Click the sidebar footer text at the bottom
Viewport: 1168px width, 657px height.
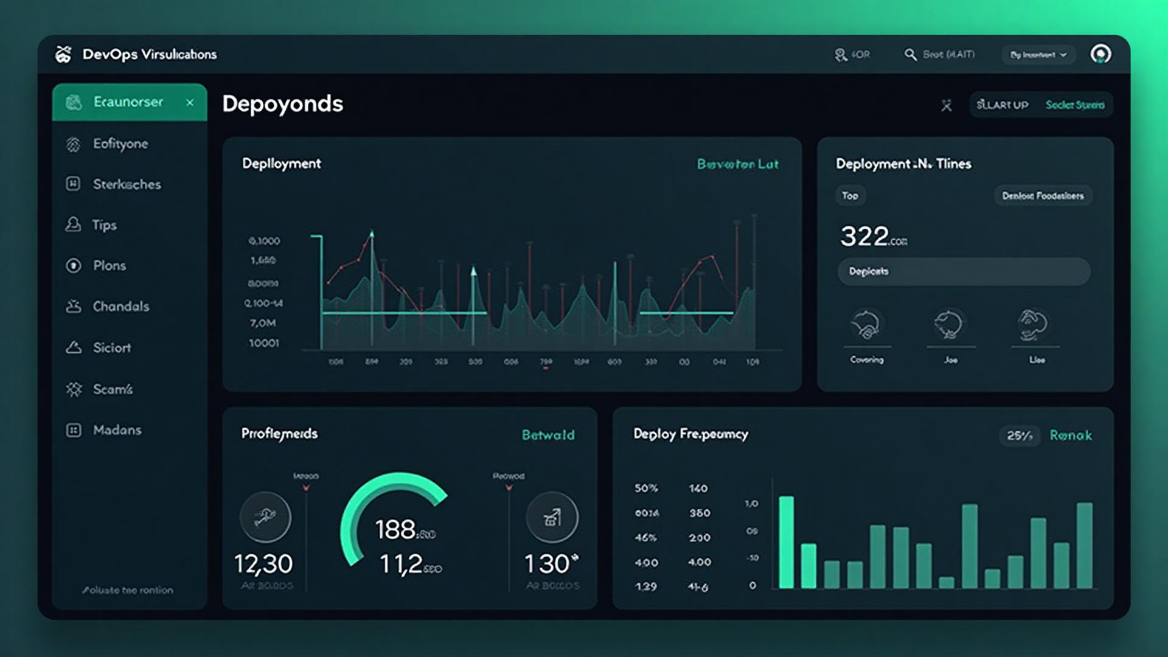(x=128, y=590)
